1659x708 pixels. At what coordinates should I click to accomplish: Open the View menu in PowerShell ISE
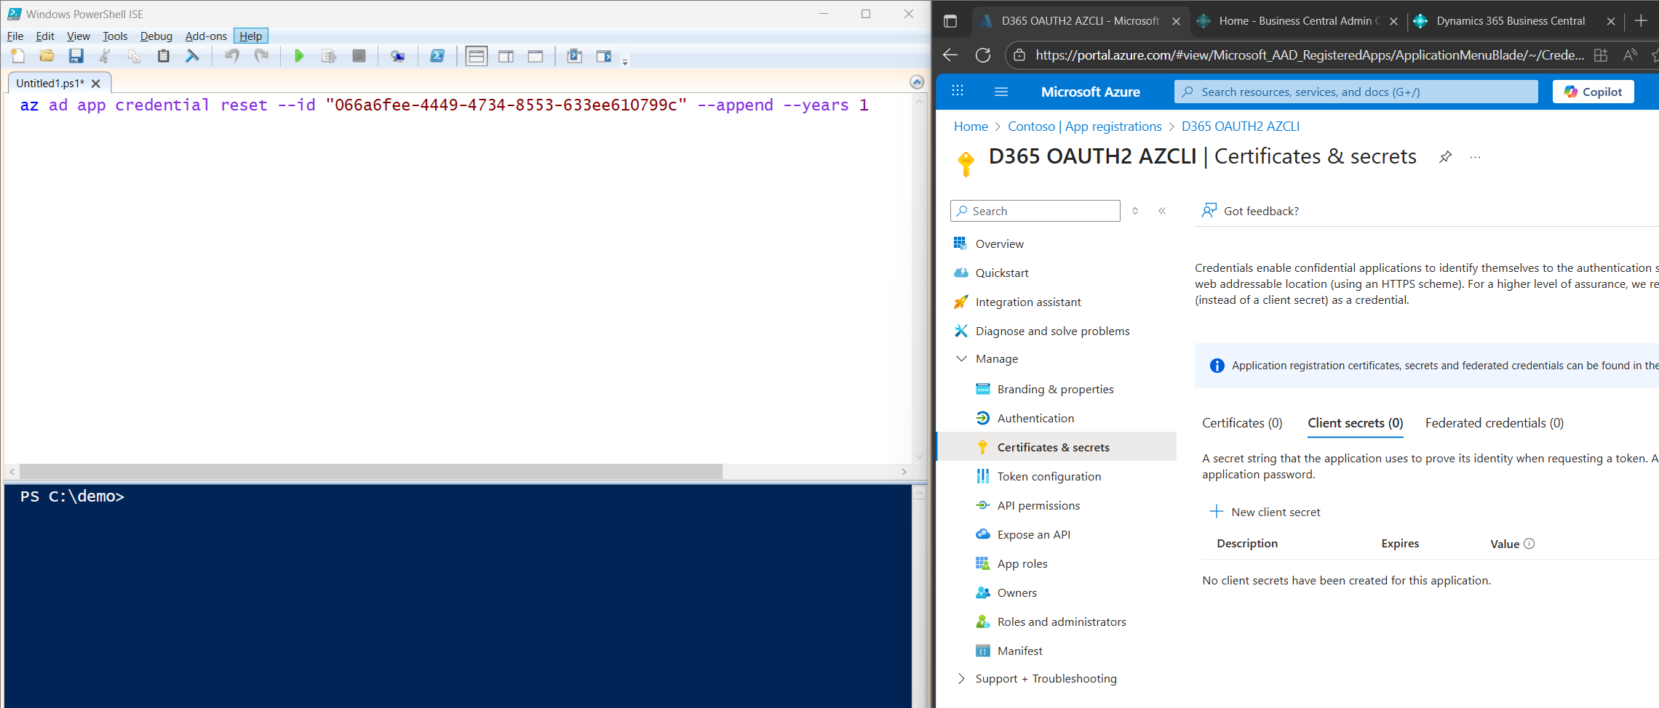pos(79,36)
